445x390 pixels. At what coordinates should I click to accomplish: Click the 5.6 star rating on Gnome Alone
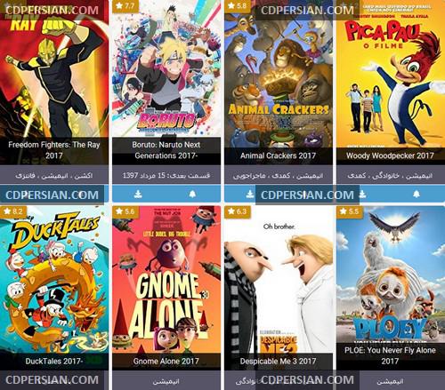[x=125, y=211]
